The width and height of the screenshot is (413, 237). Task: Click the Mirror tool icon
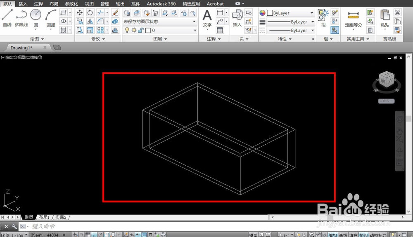(x=90, y=21)
